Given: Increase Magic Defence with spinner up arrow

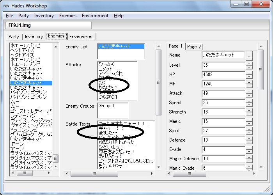Looking at the screenshot, I should point(249,157).
